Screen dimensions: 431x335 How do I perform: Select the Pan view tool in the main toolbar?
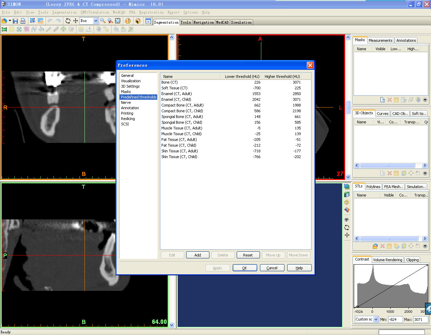pyautogui.click(x=75, y=21)
